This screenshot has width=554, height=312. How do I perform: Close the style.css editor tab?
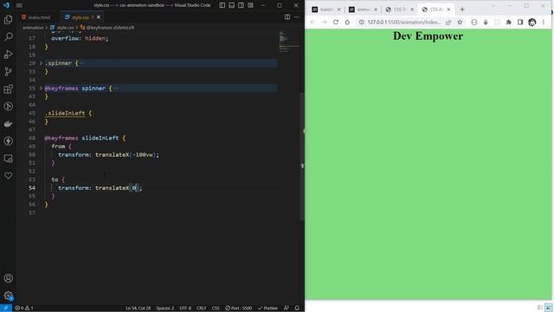99,17
